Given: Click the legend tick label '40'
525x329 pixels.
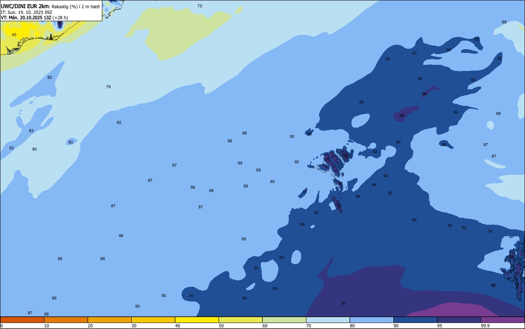Looking at the screenshot, I should click(178, 326).
